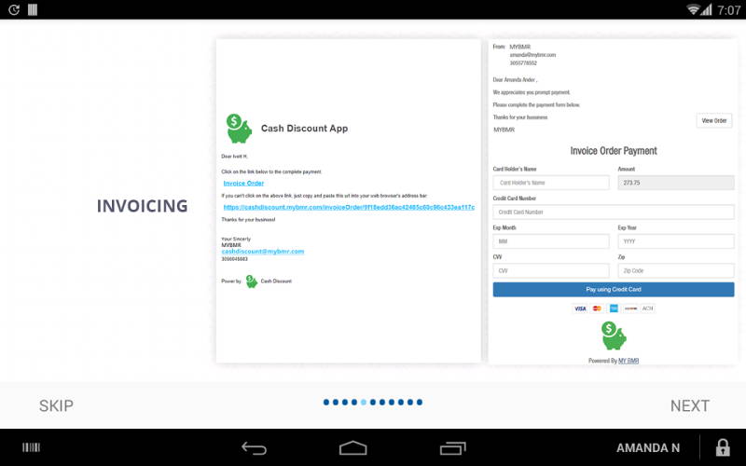Go to the next tutorial page
This screenshot has height=466, width=746.
(689, 405)
